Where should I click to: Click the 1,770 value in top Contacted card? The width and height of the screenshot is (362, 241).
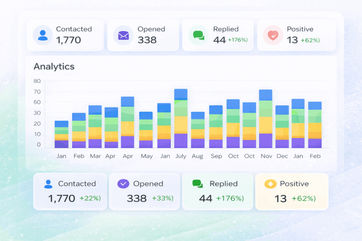pos(69,40)
